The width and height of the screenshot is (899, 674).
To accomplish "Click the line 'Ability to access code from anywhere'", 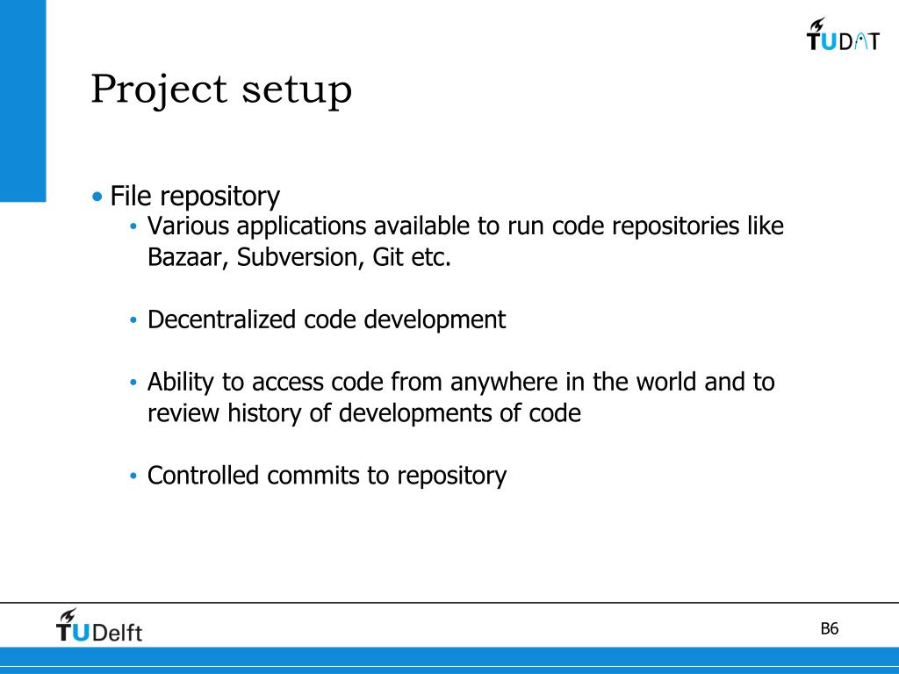I will click(461, 382).
